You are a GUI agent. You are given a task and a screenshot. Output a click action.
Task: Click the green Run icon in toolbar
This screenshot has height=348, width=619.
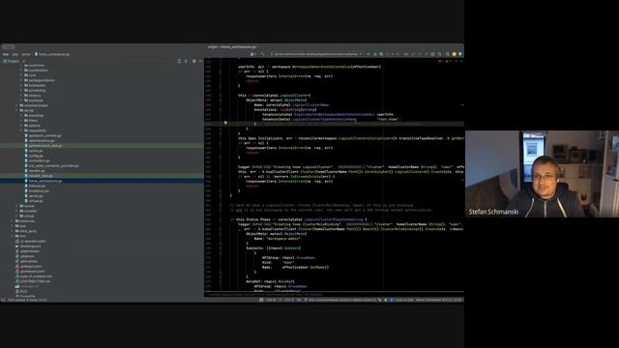(x=368, y=54)
